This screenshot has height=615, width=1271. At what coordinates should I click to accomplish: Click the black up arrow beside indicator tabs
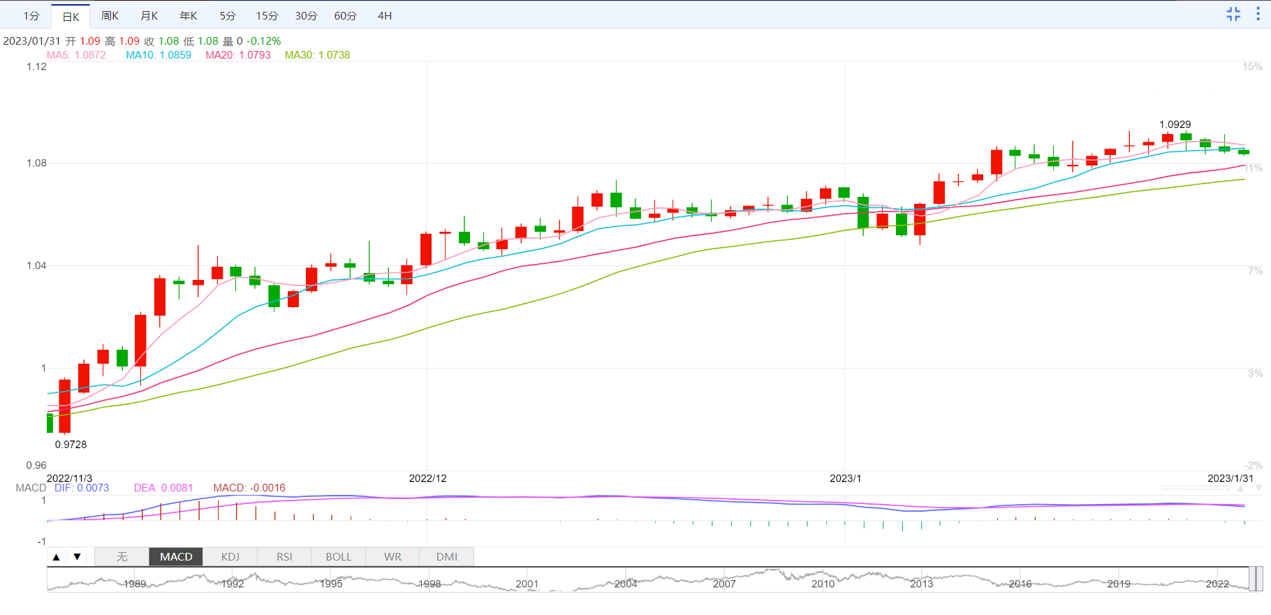(x=57, y=556)
